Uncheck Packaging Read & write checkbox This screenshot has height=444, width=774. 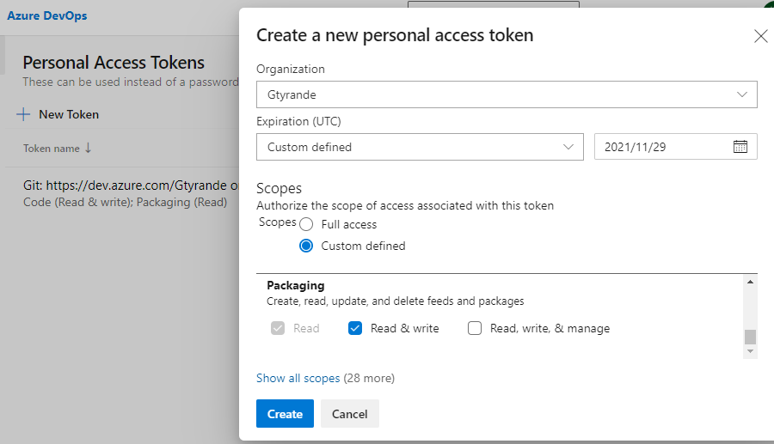pyautogui.click(x=355, y=328)
